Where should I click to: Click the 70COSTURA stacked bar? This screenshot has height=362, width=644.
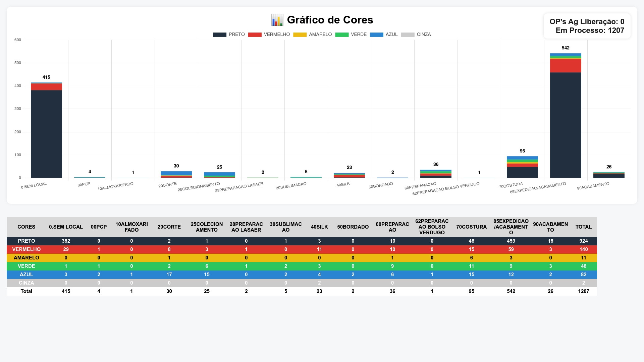click(x=522, y=171)
